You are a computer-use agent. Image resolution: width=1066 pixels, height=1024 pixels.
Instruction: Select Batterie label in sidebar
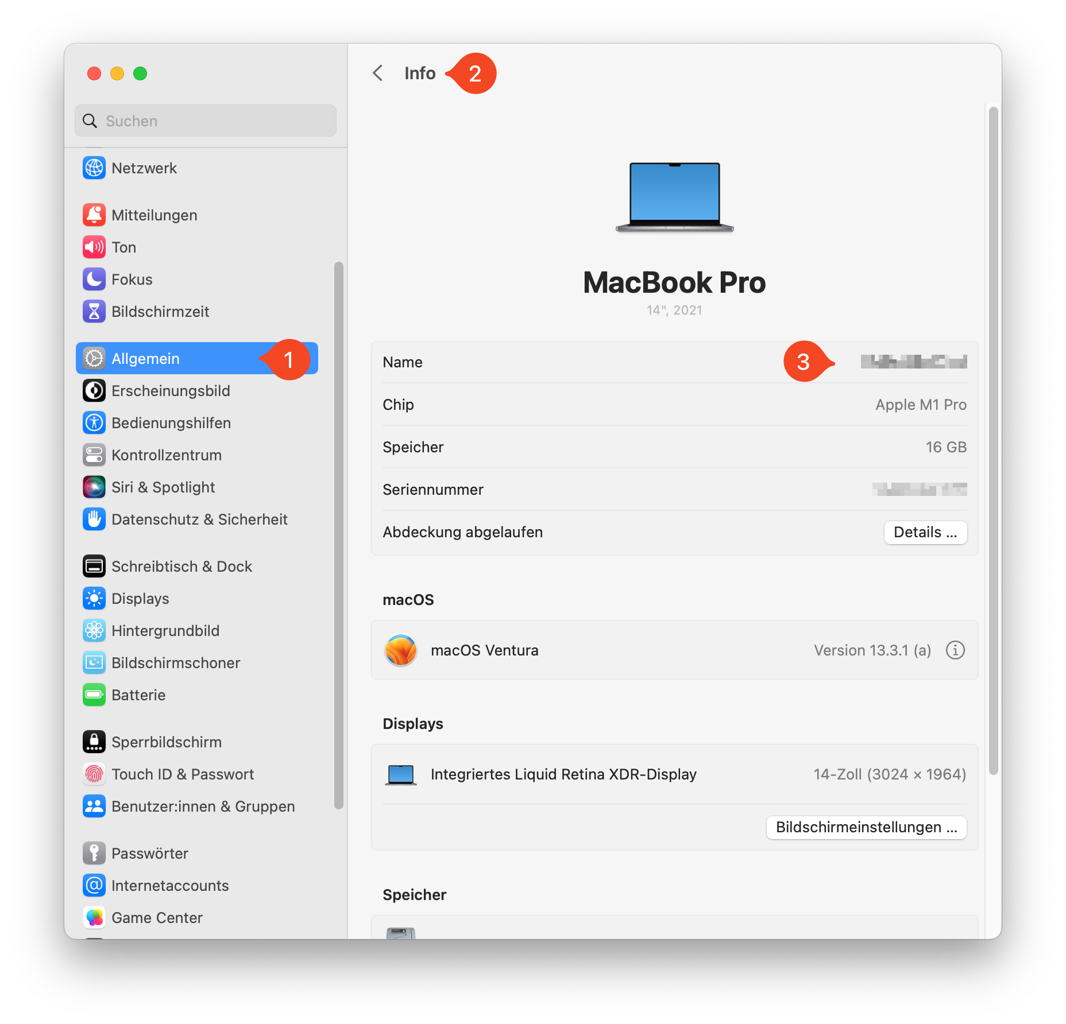click(138, 695)
